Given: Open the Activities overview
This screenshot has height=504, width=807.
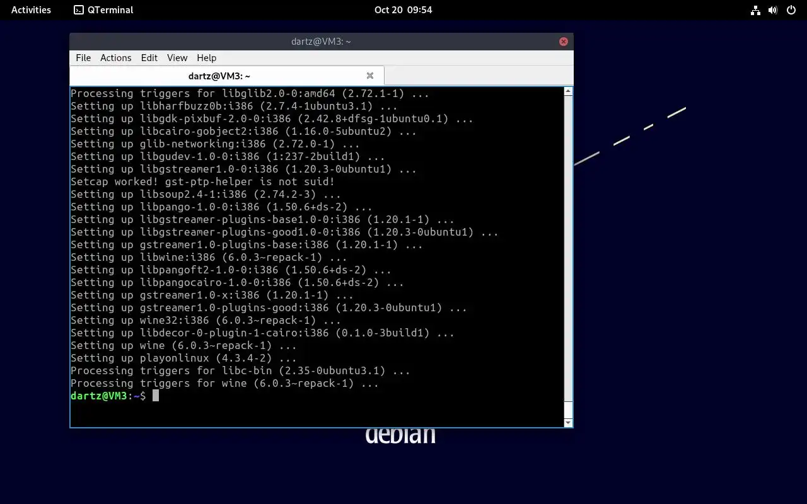Looking at the screenshot, I should click(x=31, y=9).
